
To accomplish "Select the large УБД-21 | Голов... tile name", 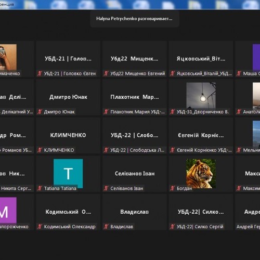I will point(68,59).
